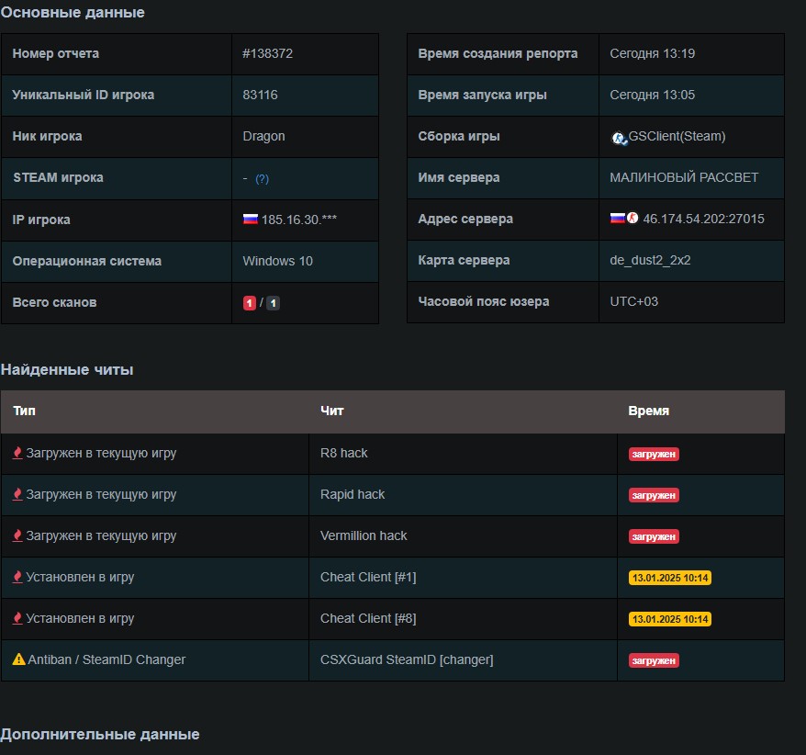Image resolution: width=806 pixels, height=755 pixels.
Task: Open the (?) help link for STEAM игрока
Action: [x=262, y=179]
